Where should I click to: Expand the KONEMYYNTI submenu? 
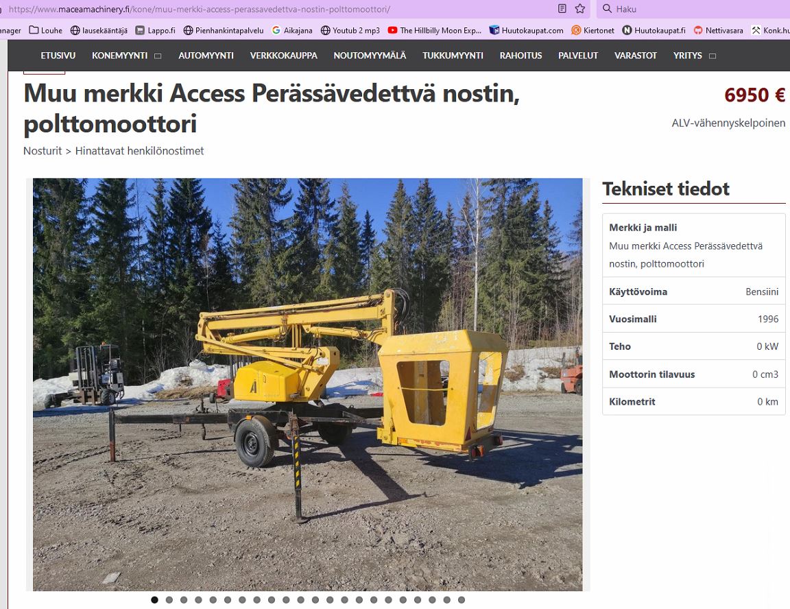[x=158, y=56]
